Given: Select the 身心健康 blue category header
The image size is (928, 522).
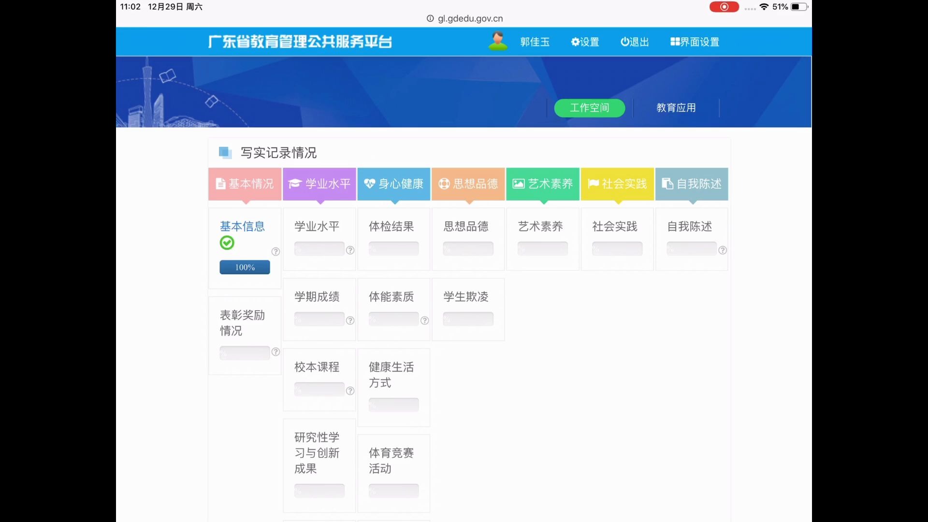Looking at the screenshot, I should [x=394, y=184].
